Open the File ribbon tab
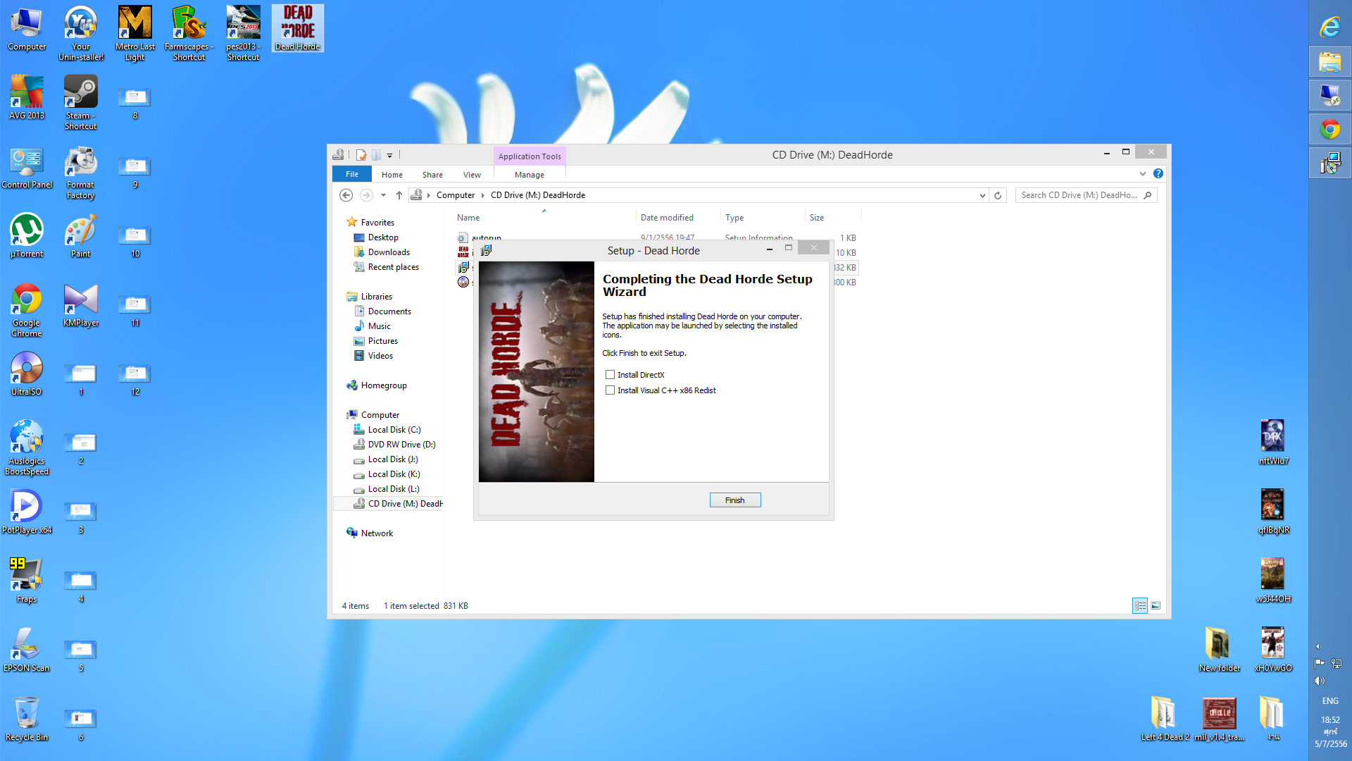The height and width of the screenshot is (761, 1352). pyautogui.click(x=351, y=174)
